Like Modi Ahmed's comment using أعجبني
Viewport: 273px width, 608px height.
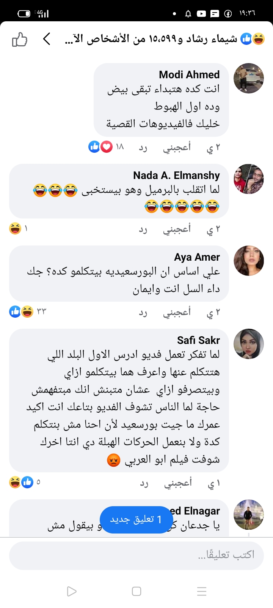point(177,147)
